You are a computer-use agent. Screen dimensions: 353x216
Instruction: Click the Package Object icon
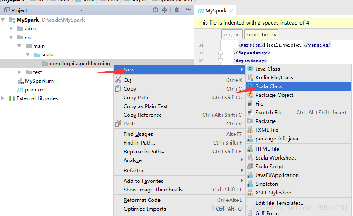pyautogui.click(x=250, y=95)
